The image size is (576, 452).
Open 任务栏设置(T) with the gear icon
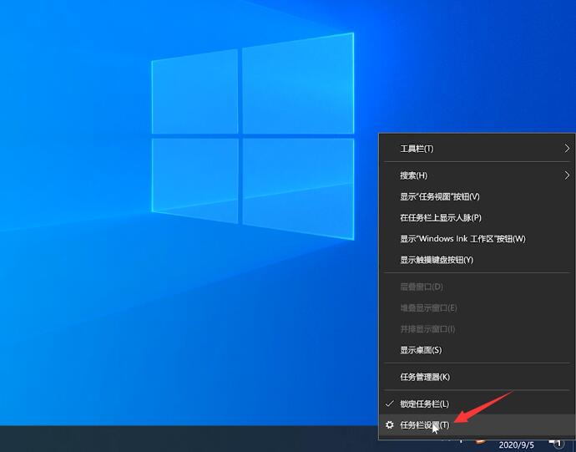[477, 425]
